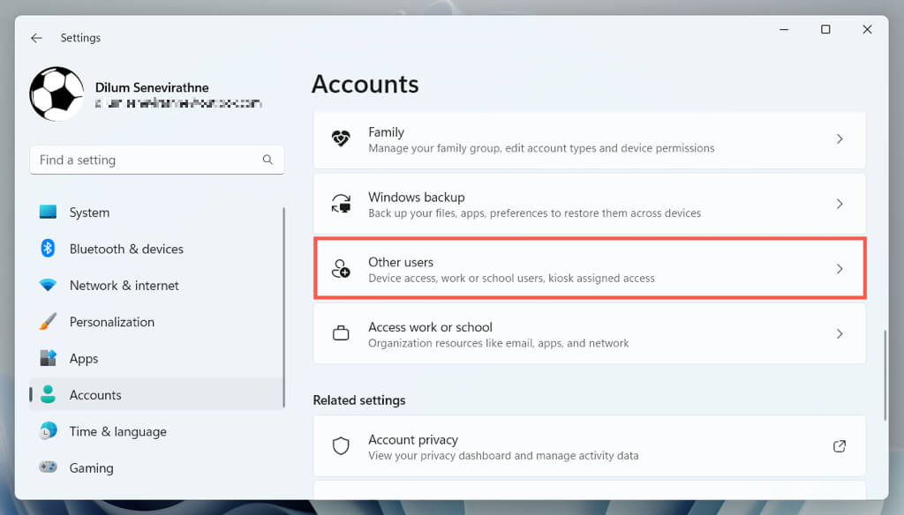Click the Network & internet Wi-Fi icon
The image size is (904, 515).
(49, 286)
